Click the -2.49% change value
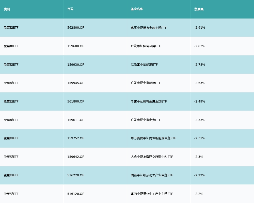 tap(200, 101)
